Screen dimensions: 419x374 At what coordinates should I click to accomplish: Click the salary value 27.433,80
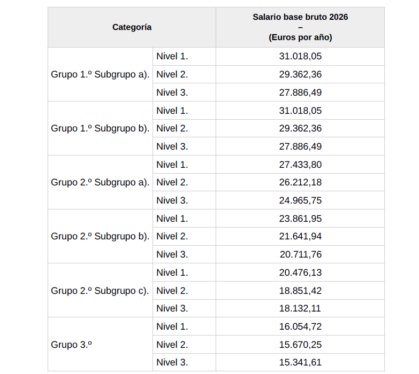[x=300, y=165]
